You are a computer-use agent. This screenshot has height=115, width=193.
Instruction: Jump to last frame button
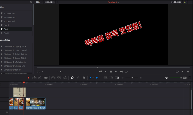[121, 71]
